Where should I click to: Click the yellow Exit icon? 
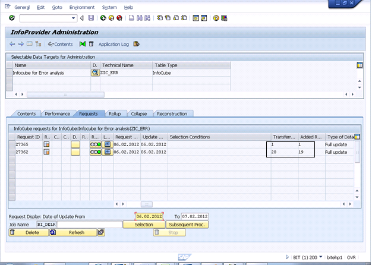click(111, 18)
